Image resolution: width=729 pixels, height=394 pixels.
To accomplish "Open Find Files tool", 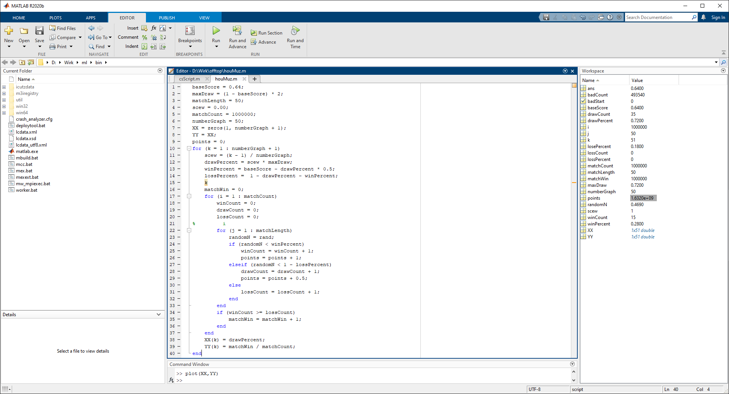I will click(x=63, y=28).
